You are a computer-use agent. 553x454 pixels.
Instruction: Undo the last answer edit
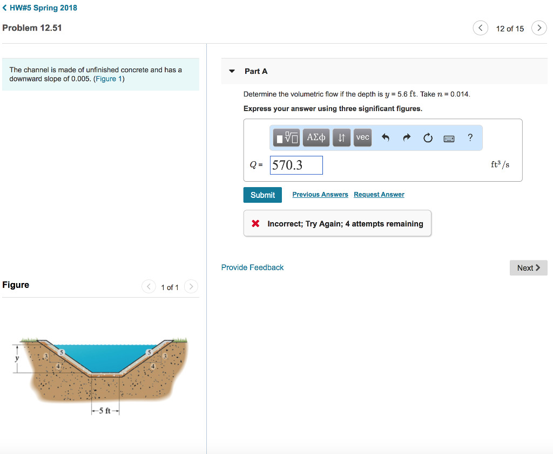click(x=385, y=137)
